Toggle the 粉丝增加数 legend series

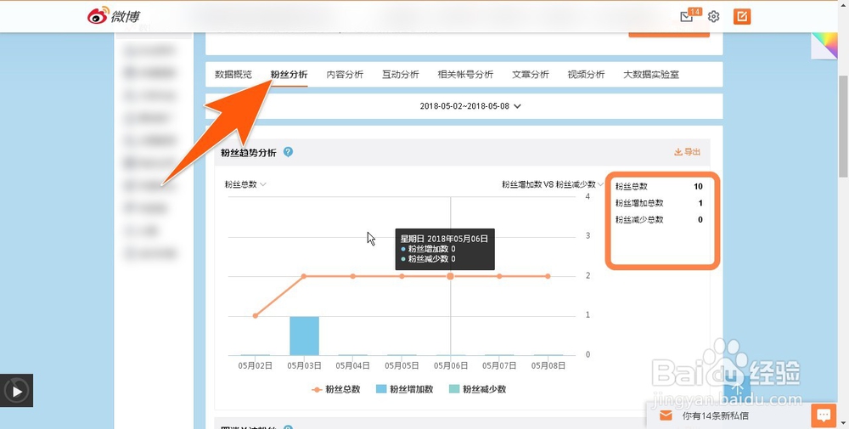point(404,389)
